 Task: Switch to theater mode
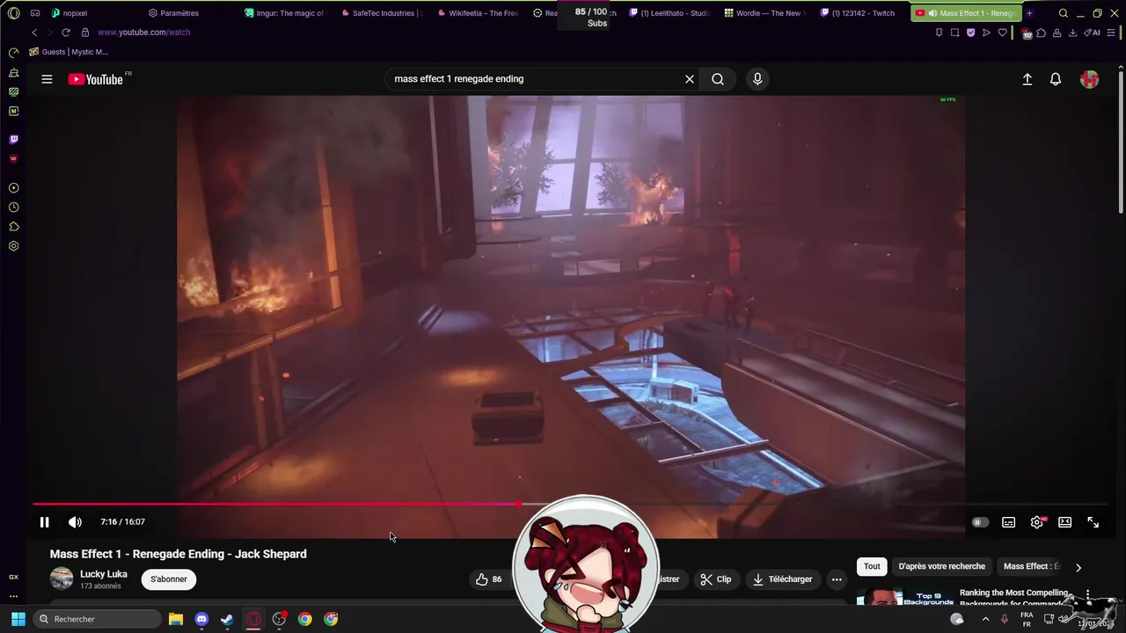click(1065, 522)
